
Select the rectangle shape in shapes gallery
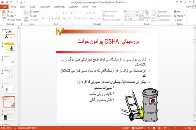point(134,12)
